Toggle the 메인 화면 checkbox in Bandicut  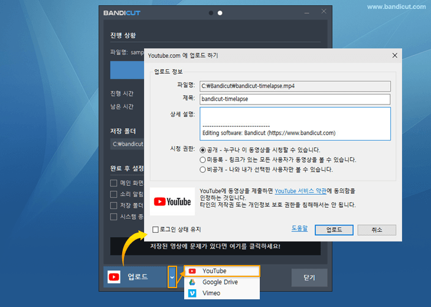(x=113, y=183)
